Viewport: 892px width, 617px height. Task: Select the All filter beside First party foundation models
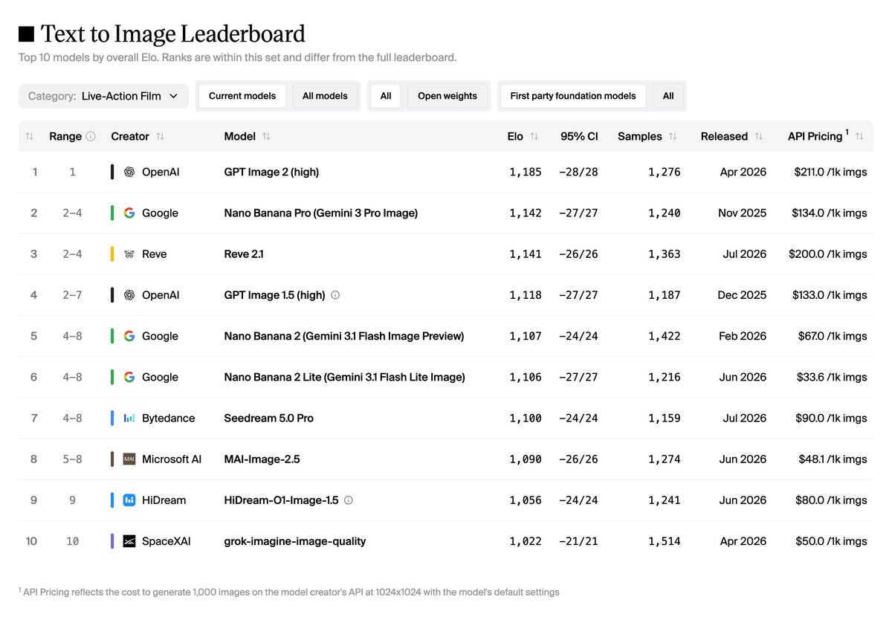(x=668, y=96)
